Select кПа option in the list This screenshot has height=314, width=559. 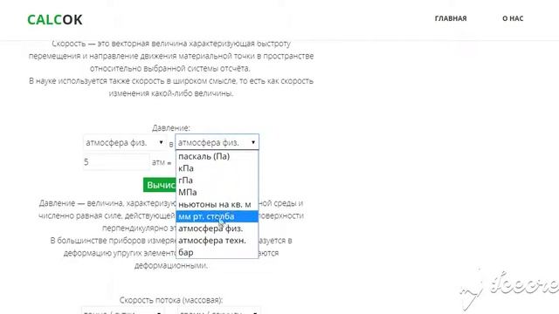[x=217, y=168]
